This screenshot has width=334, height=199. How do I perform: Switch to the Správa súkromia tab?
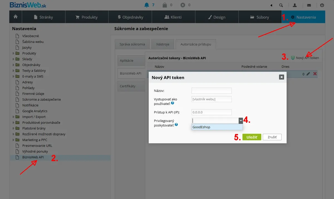coord(132,44)
